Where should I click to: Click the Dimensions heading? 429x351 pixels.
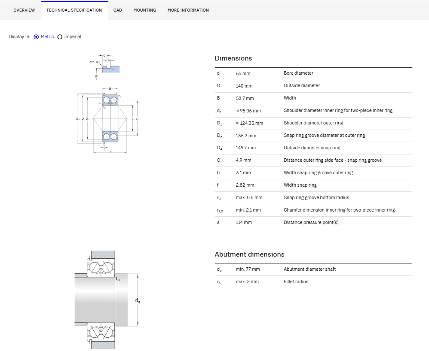tap(233, 58)
